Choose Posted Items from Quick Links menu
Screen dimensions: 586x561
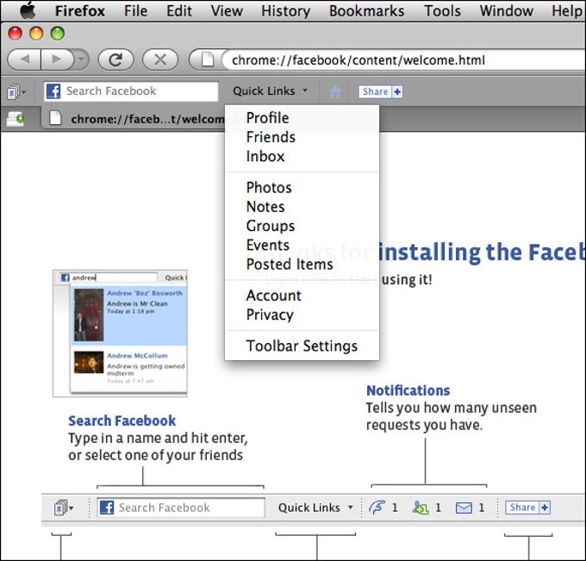coord(302,265)
